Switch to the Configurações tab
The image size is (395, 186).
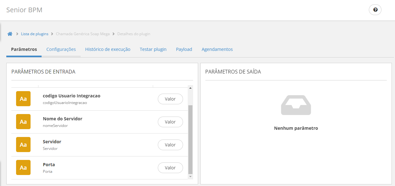[61, 49]
